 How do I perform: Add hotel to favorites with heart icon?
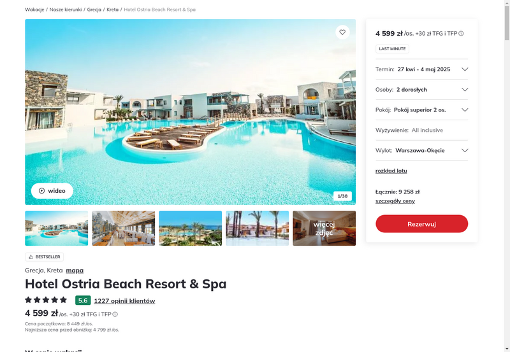[342, 32]
